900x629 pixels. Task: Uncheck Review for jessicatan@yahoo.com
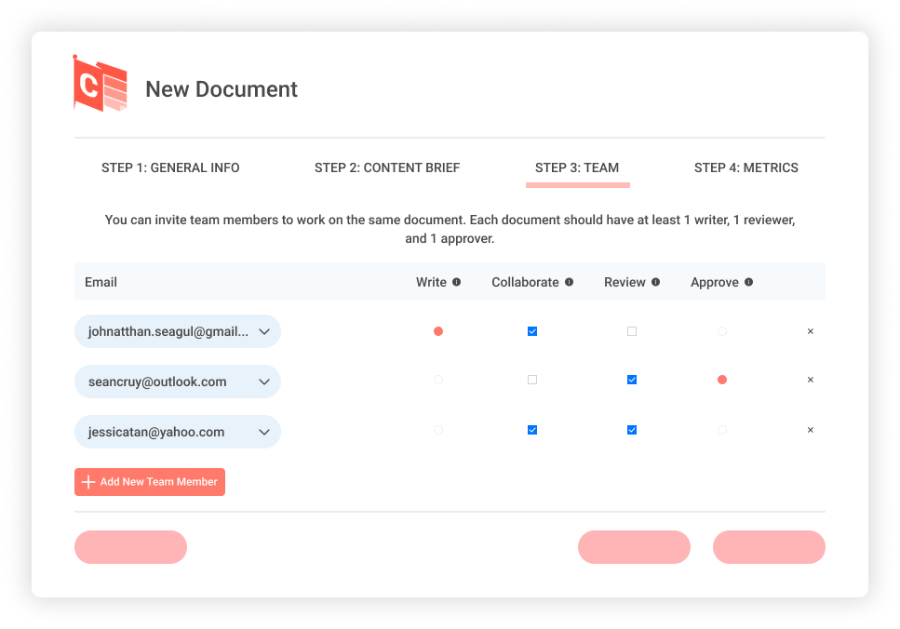[x=632, y=430]
